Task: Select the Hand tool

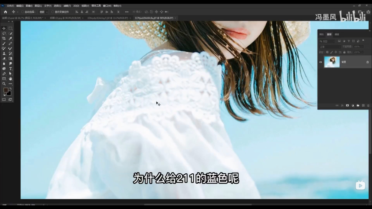Action: point(10,79)
